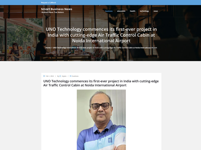Click the folder icon before business category
Screen dimensions: 201x150
(71, 76)
